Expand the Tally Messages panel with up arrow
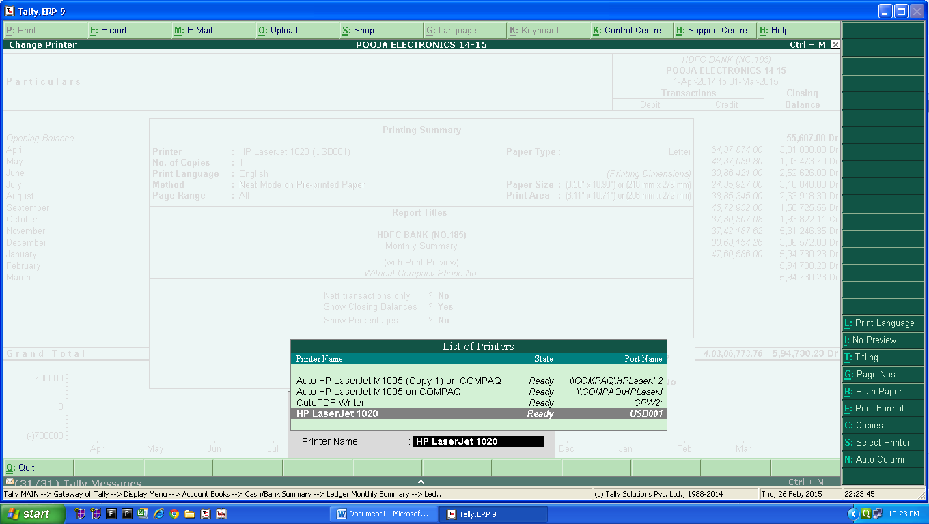The width and height of the screenshot is (929, 524). pos(421,482)
